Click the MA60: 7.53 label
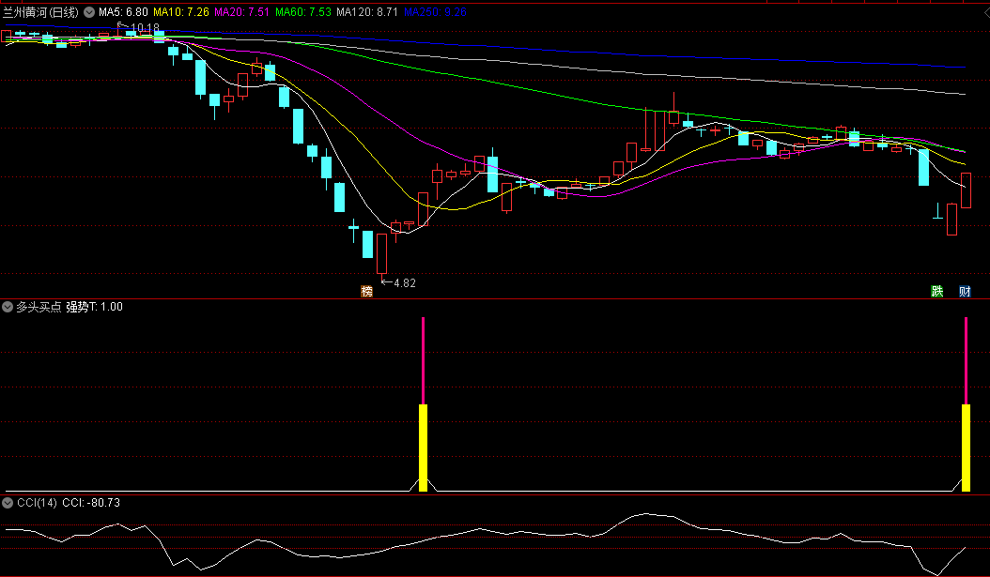 coord(303,12)
